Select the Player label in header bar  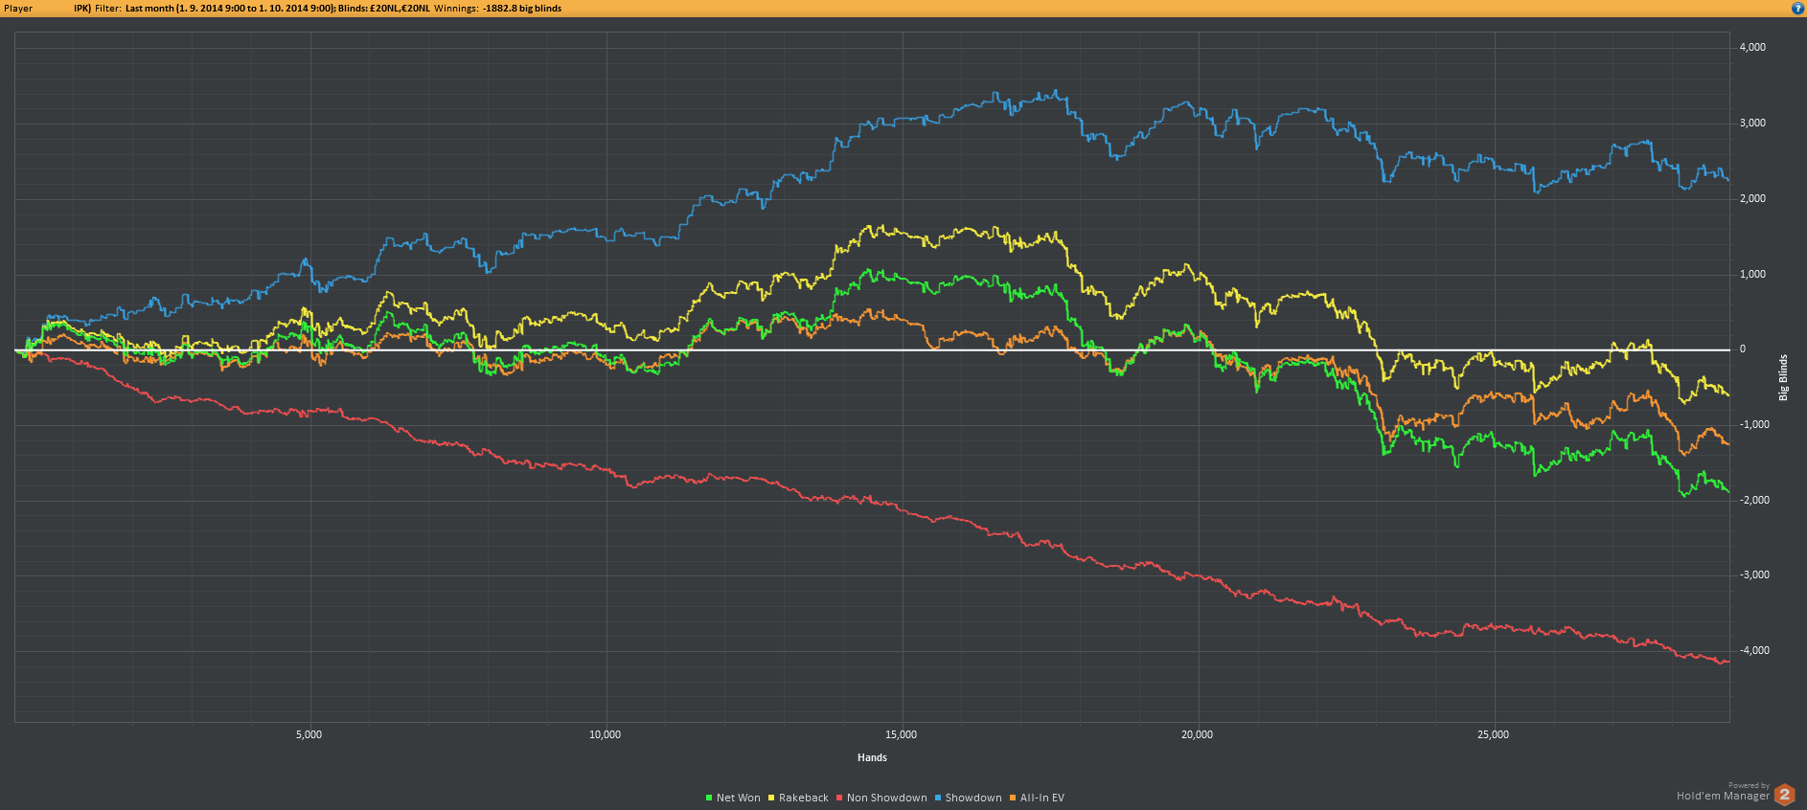point(18,9)
